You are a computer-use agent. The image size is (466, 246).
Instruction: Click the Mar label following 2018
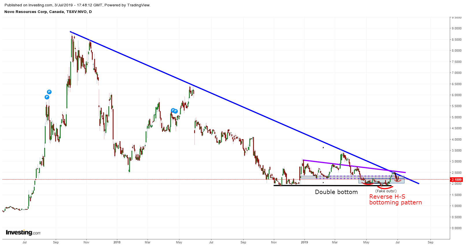(x=147, y=242)
